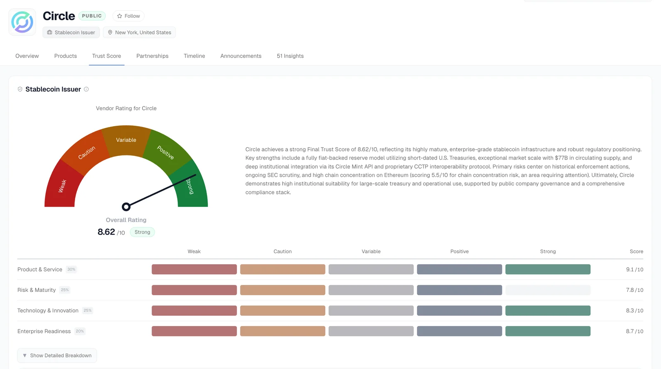Select the Trust Score tab

tap(107, 56)
